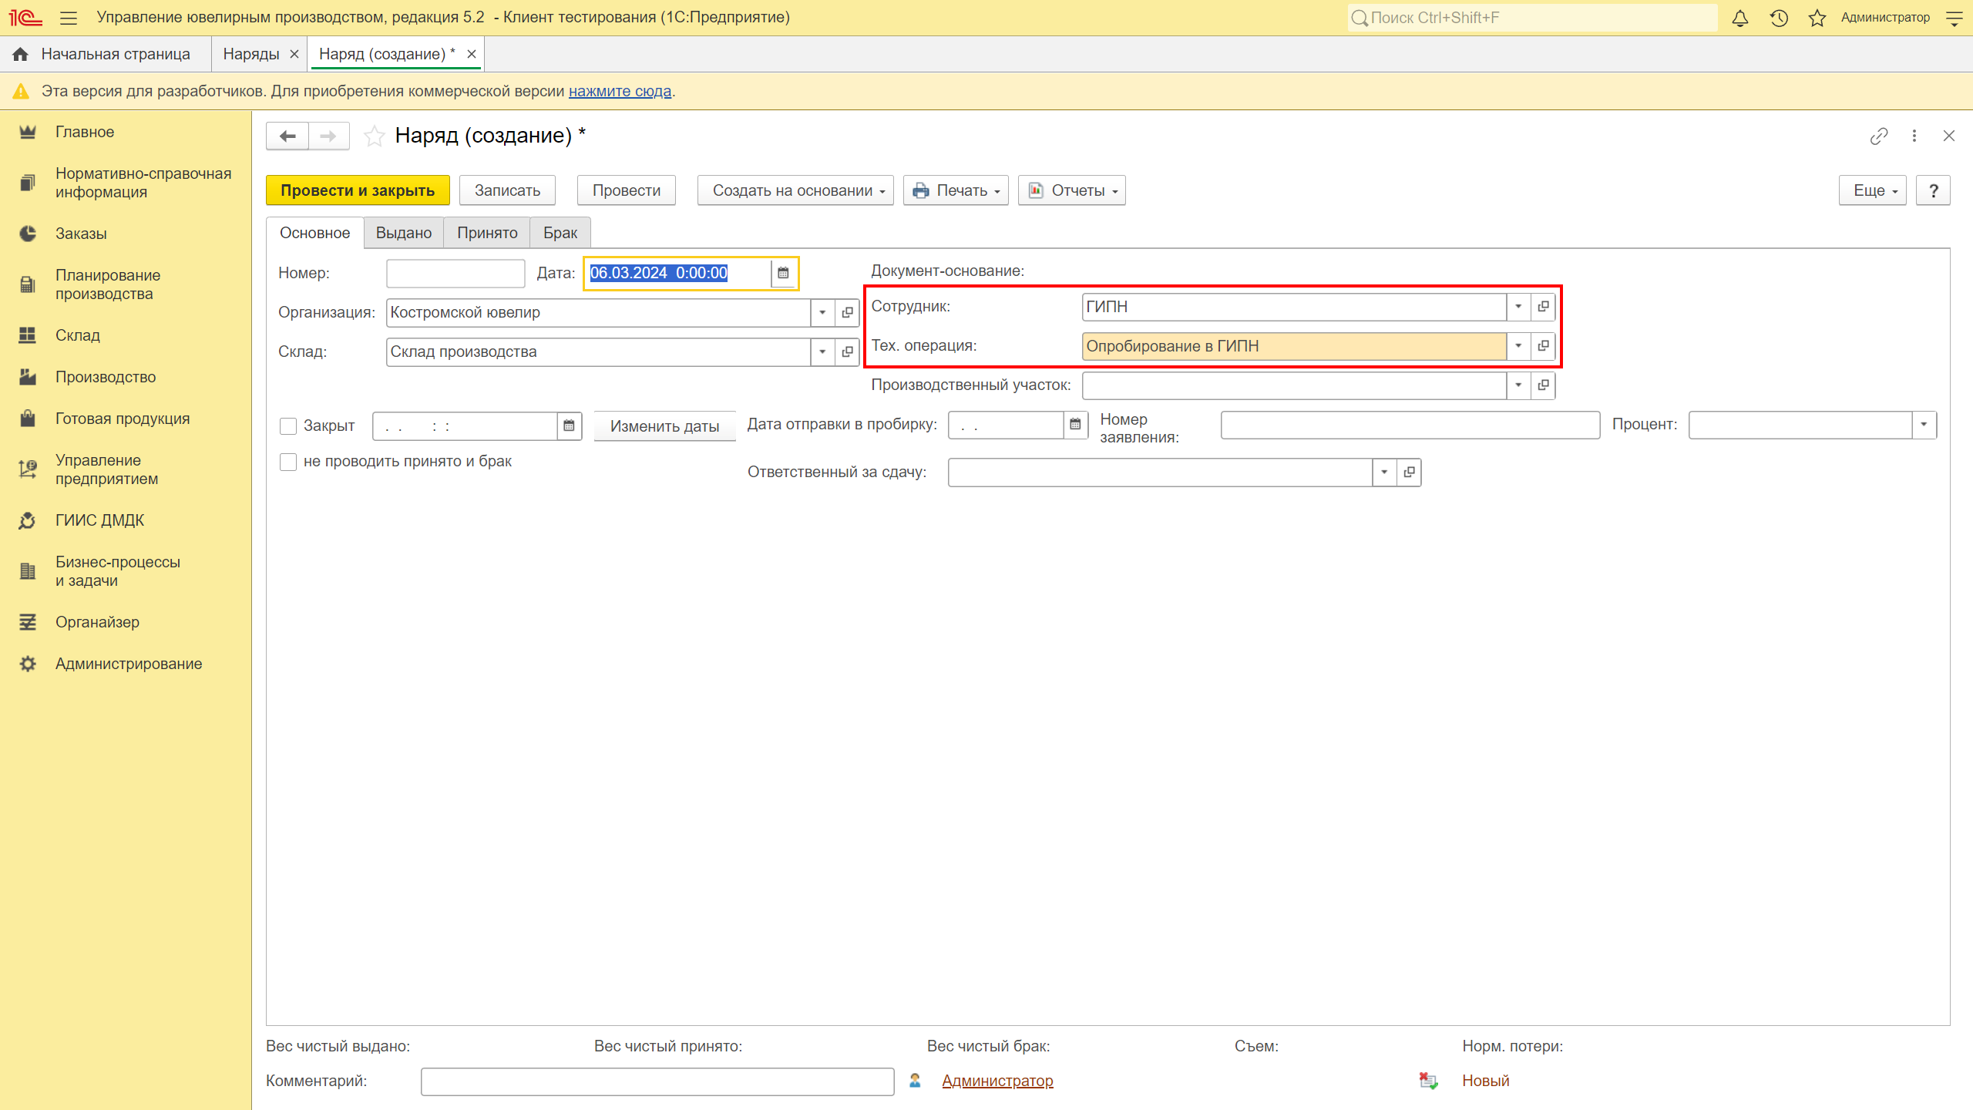Click the Записать button
The height and width of the screenshot is (1110, 1973).
pyautogui.click(x=507, y=190)
